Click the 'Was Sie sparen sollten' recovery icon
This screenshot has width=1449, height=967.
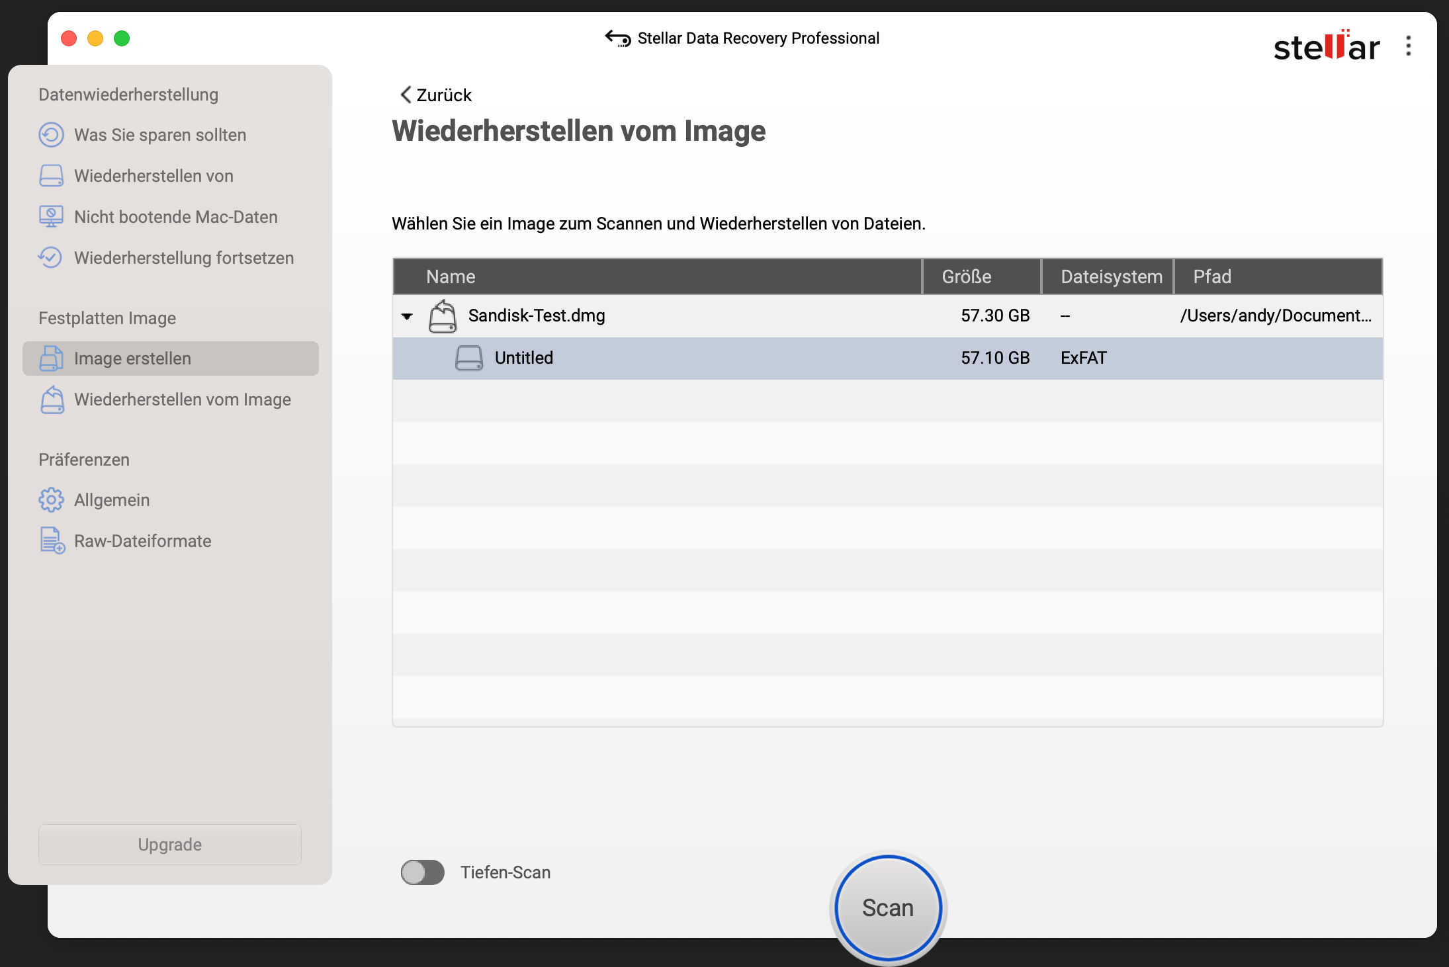(x=51, y=135)
